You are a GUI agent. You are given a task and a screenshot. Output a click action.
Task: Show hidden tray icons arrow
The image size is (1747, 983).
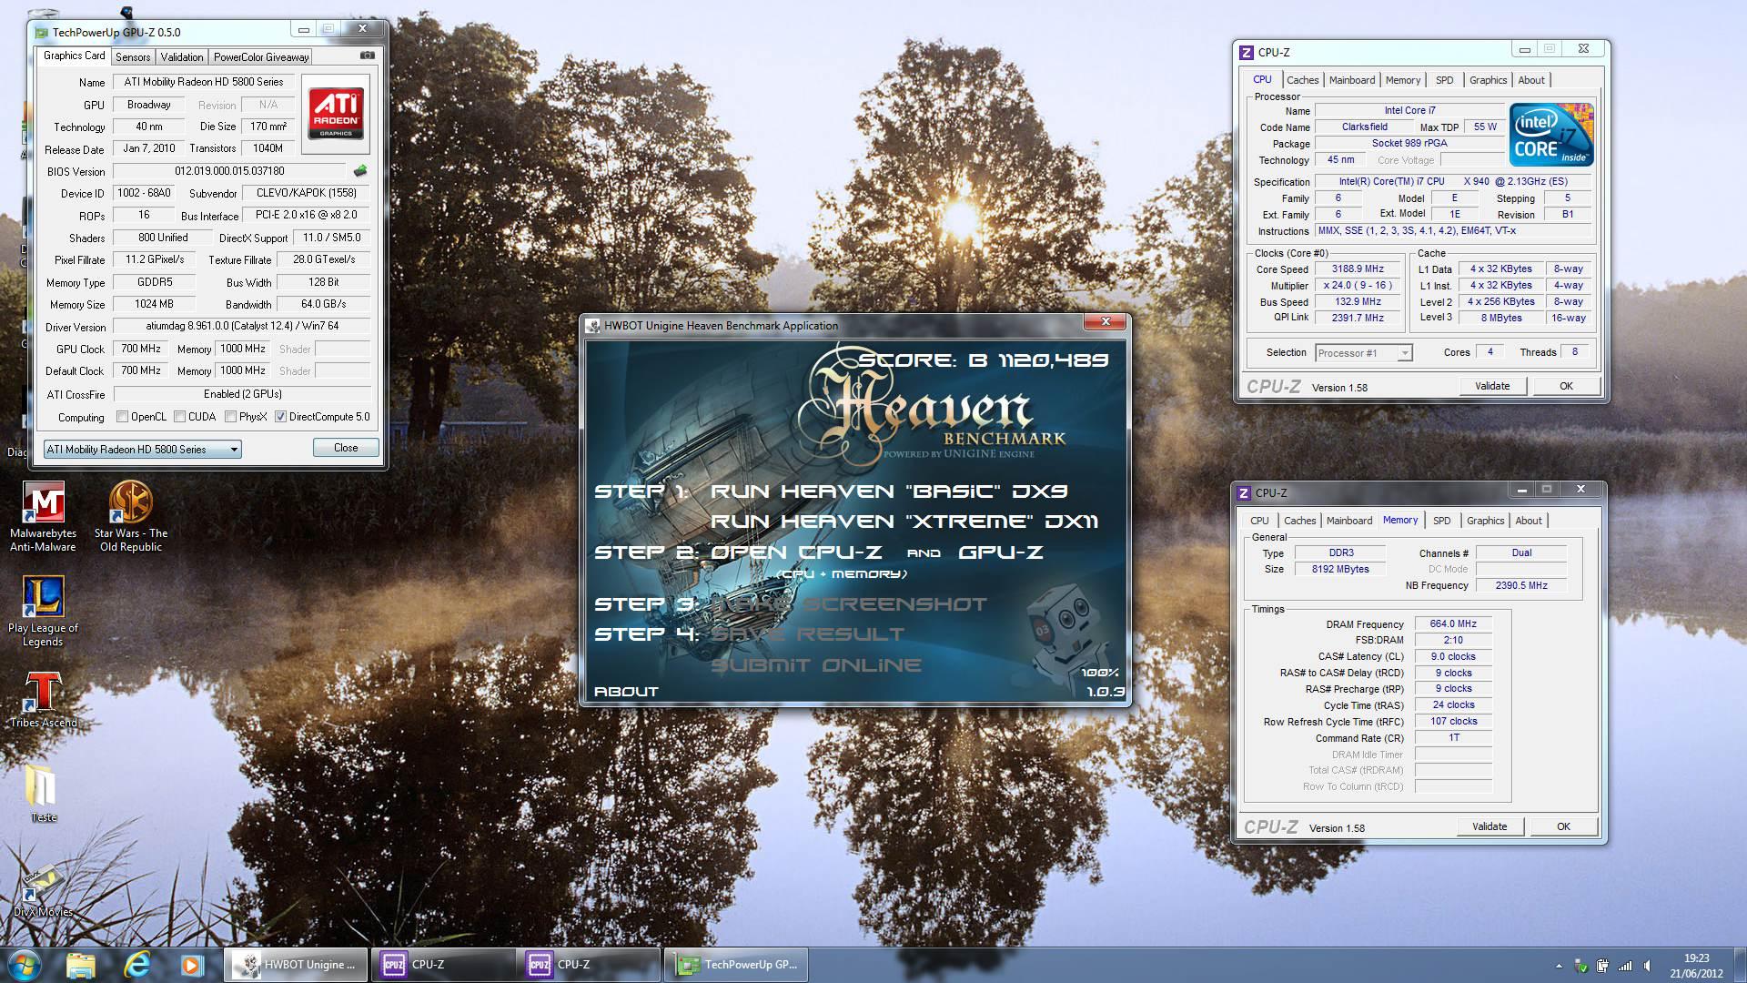point(1559,966)
